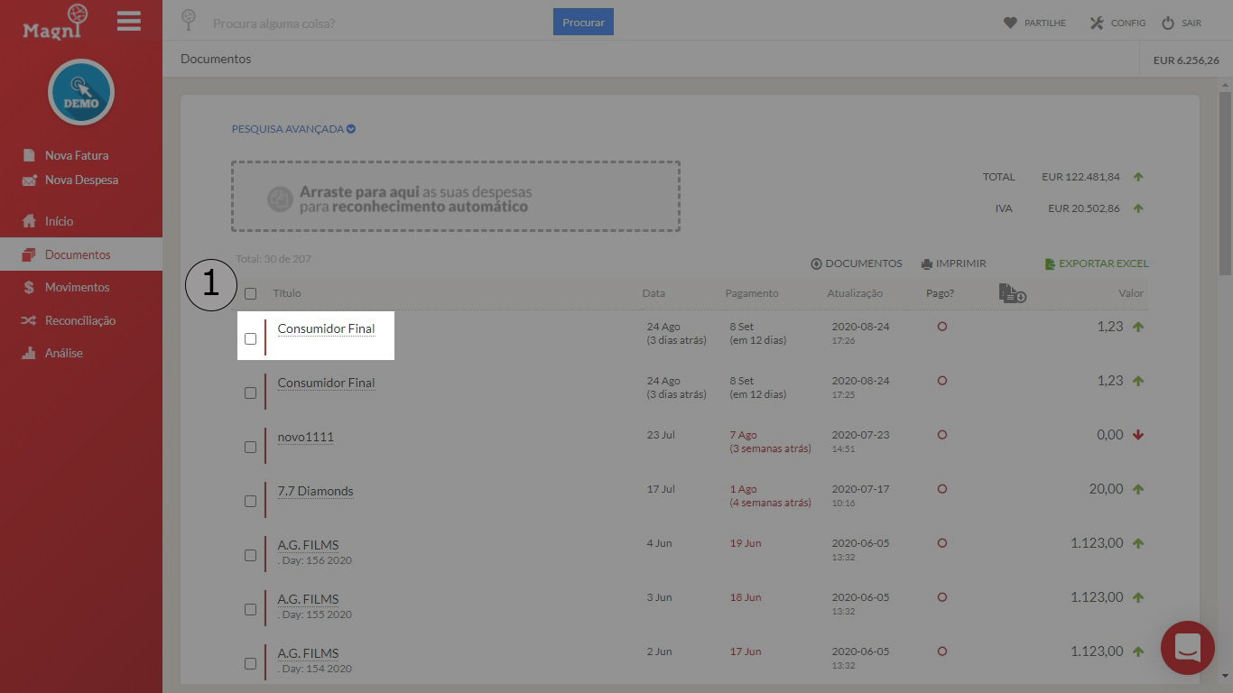Sort by Valor column header

pyautogui.click(x=1131, y=293)
